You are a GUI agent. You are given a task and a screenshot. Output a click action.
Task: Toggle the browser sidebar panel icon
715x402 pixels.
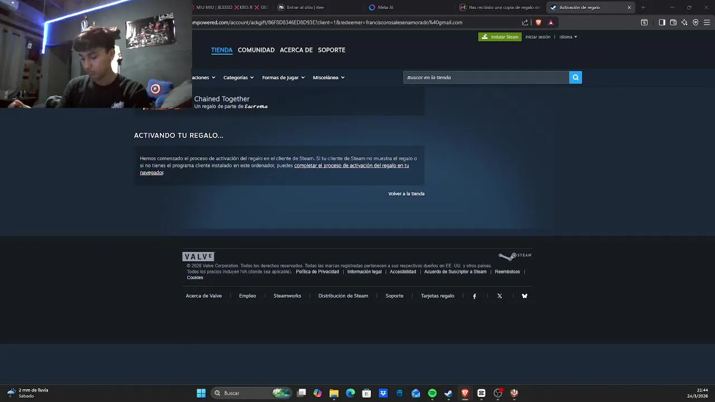tap(662, 22)
